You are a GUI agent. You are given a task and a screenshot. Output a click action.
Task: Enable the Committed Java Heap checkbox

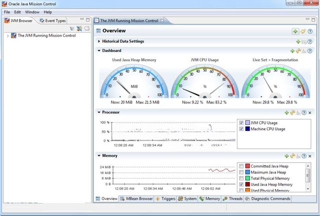(x=241, y=166)
